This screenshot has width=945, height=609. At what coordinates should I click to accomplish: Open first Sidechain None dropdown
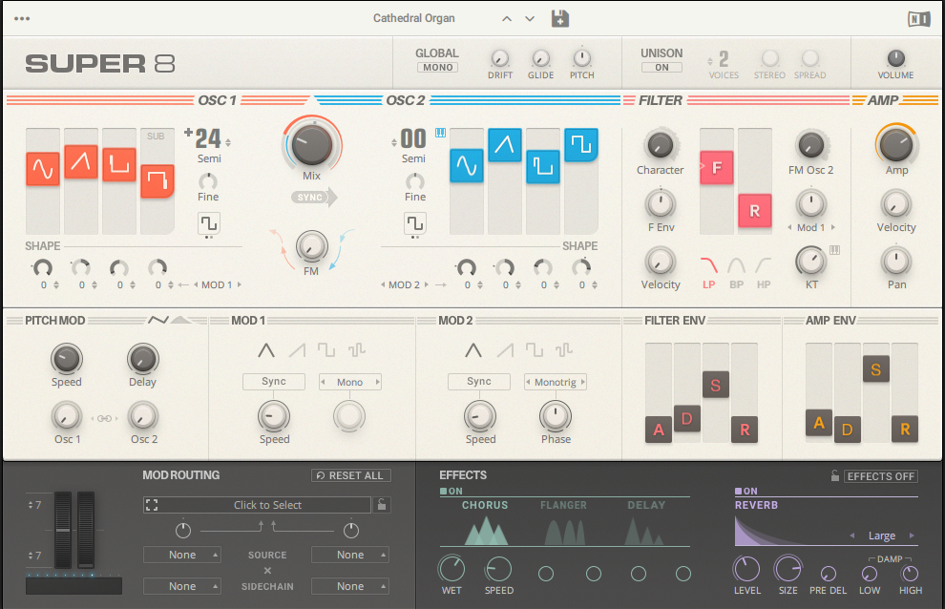point(182,586)
